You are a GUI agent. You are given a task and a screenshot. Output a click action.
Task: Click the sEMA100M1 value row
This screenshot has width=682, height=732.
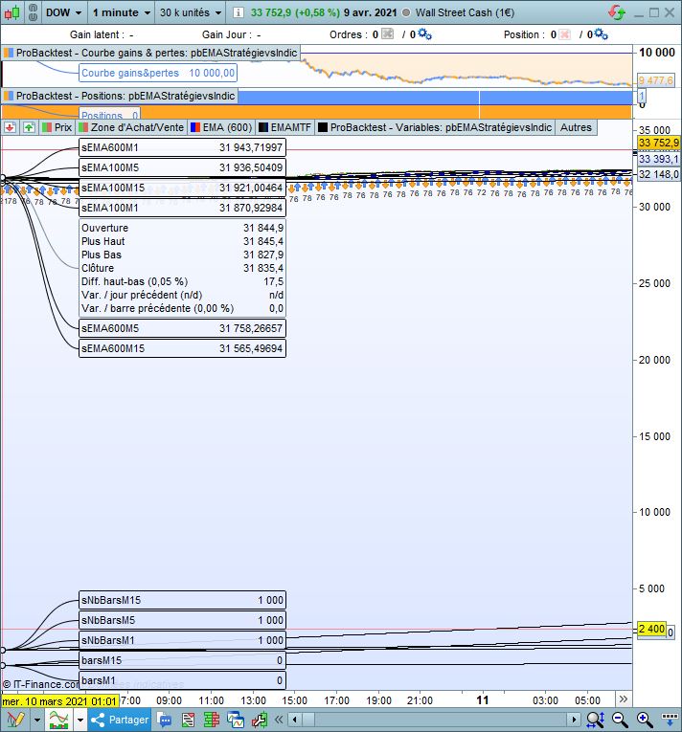(x=182, y=208)
